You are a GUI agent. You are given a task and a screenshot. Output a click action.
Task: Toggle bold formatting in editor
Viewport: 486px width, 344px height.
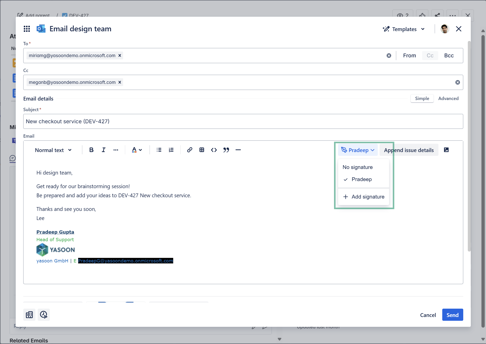pyautogui.click(x=91, y=150)
